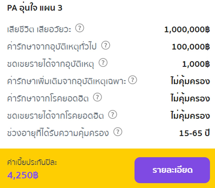215x188 pixels.
Task: Open help icon for ค่ารักษาเพิ่มเติมจากอุบัติเหตุเฉพาะ
Action: [132, 80]
